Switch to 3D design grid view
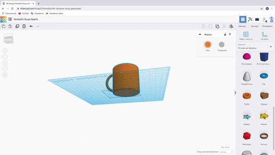Viewport: 275px width, 155px height. click(243, 19)
